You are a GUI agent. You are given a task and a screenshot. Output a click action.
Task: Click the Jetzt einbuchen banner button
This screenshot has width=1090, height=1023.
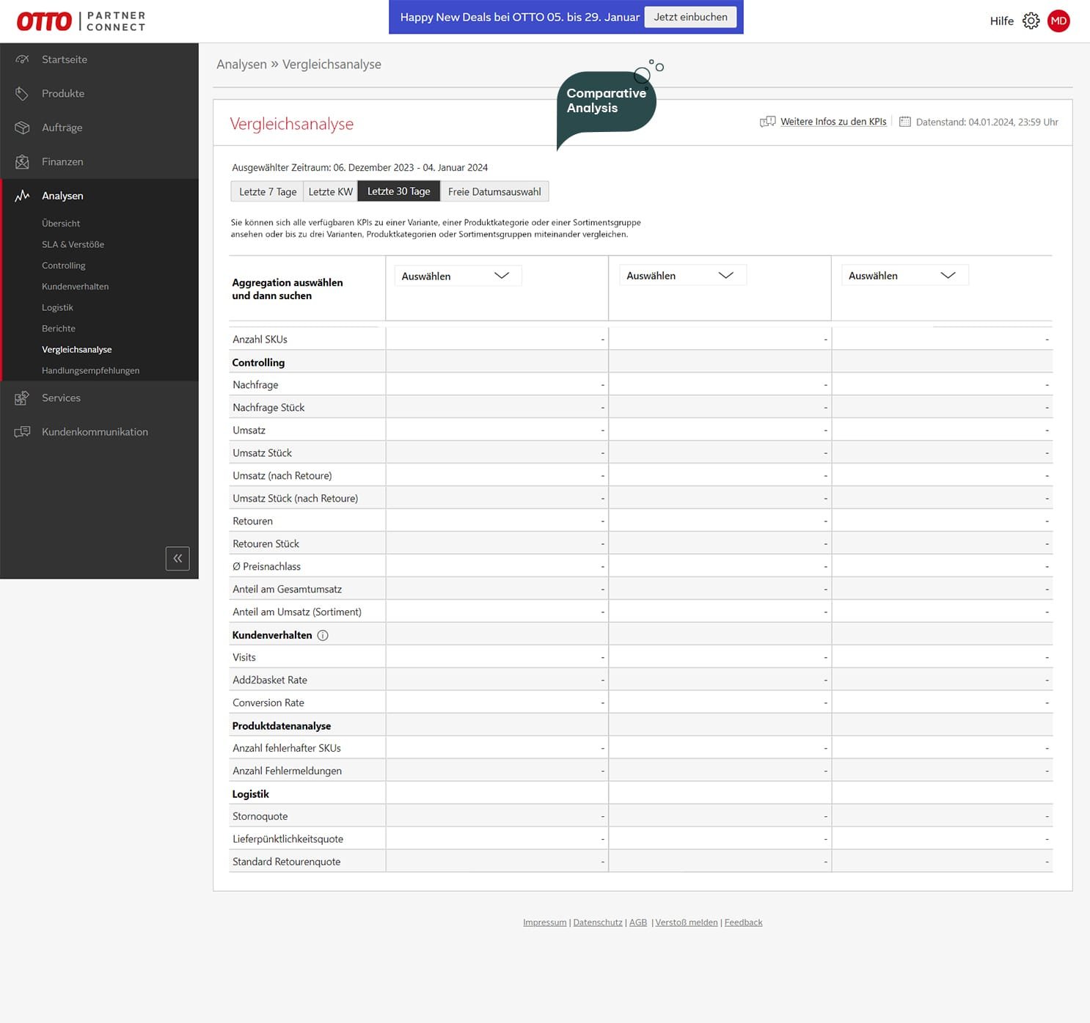point(690,17)
